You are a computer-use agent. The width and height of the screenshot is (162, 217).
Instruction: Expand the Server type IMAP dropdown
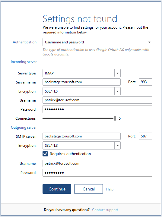click(x=81, y=73)
